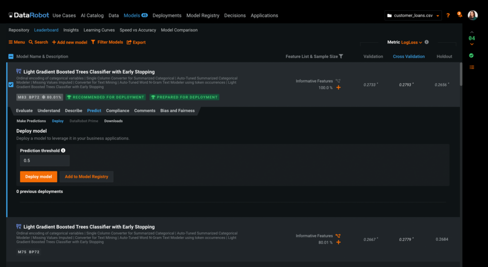Open the customer_loans.csv project dropdown
488x267 pixels.
413,15
